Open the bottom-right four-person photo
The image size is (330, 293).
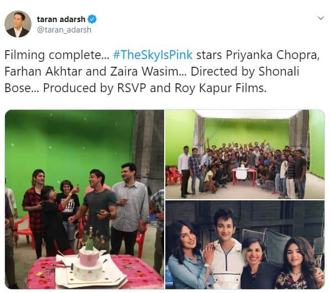pyautogui.click(x=245, y=244)
